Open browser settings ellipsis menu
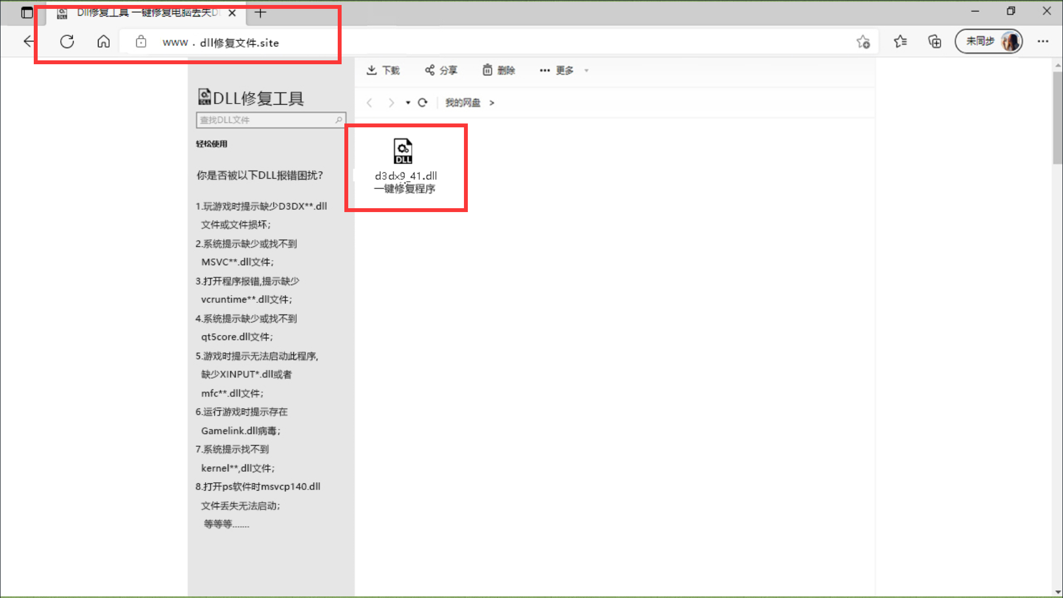Image resolution: width=1063 pixels, height=598 pixels. 1043,42
